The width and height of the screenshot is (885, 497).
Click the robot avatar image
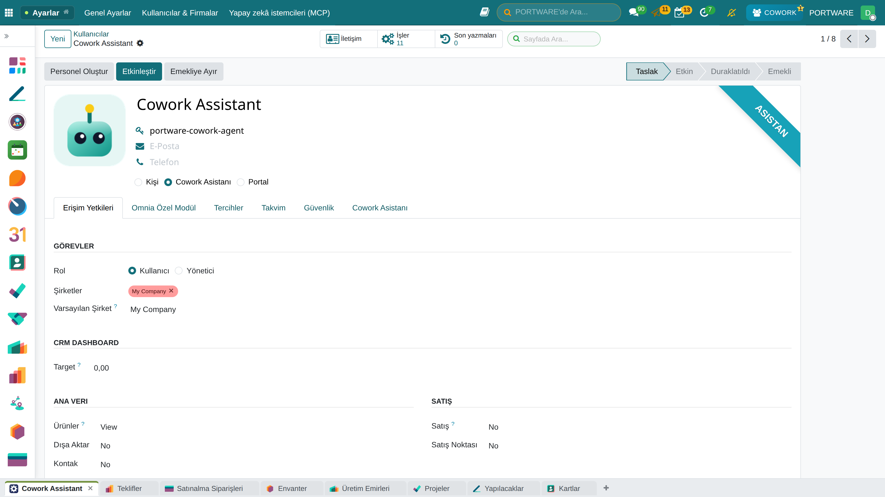[90, 130]
